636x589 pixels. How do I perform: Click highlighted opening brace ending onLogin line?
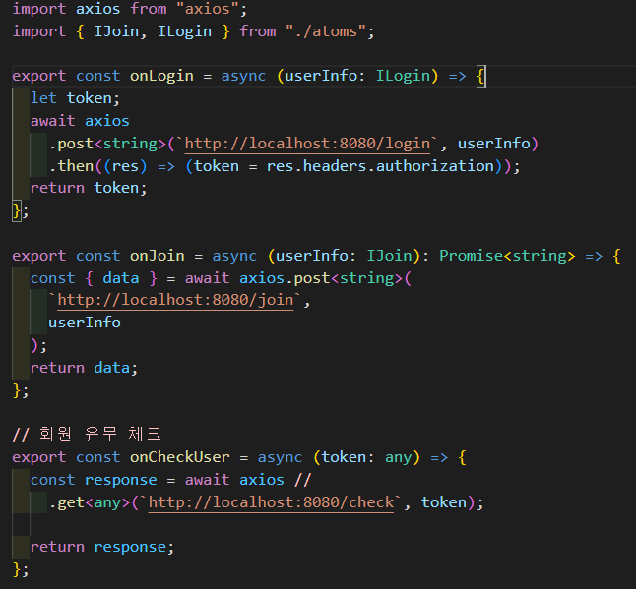click(x=480, y=76)
